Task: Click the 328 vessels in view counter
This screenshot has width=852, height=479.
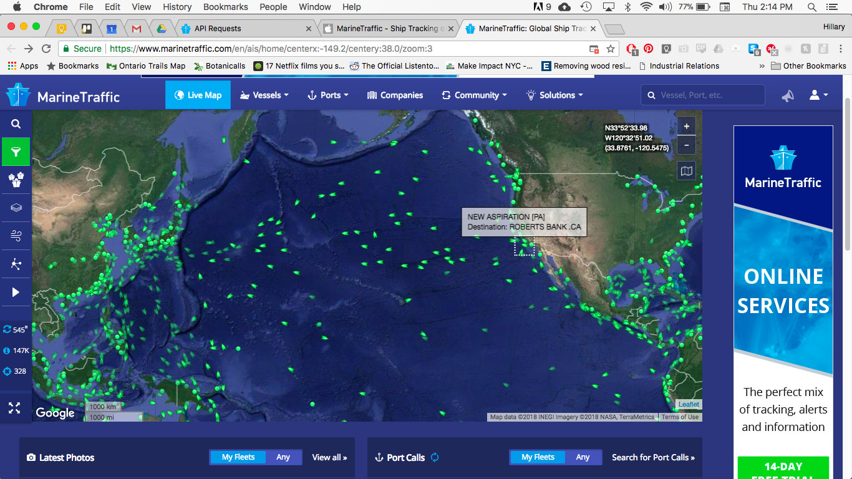Action: pyautogui.click(x=16, y=371)
